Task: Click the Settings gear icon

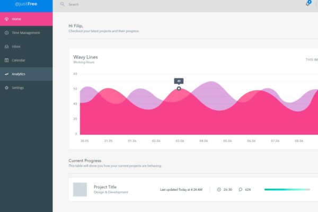Action: [x=6, y=87]
